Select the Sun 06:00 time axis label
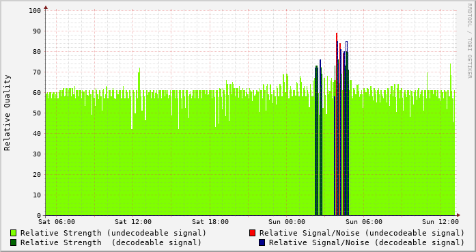The height and width of the screenshot is (252, 476). (364, 222)
